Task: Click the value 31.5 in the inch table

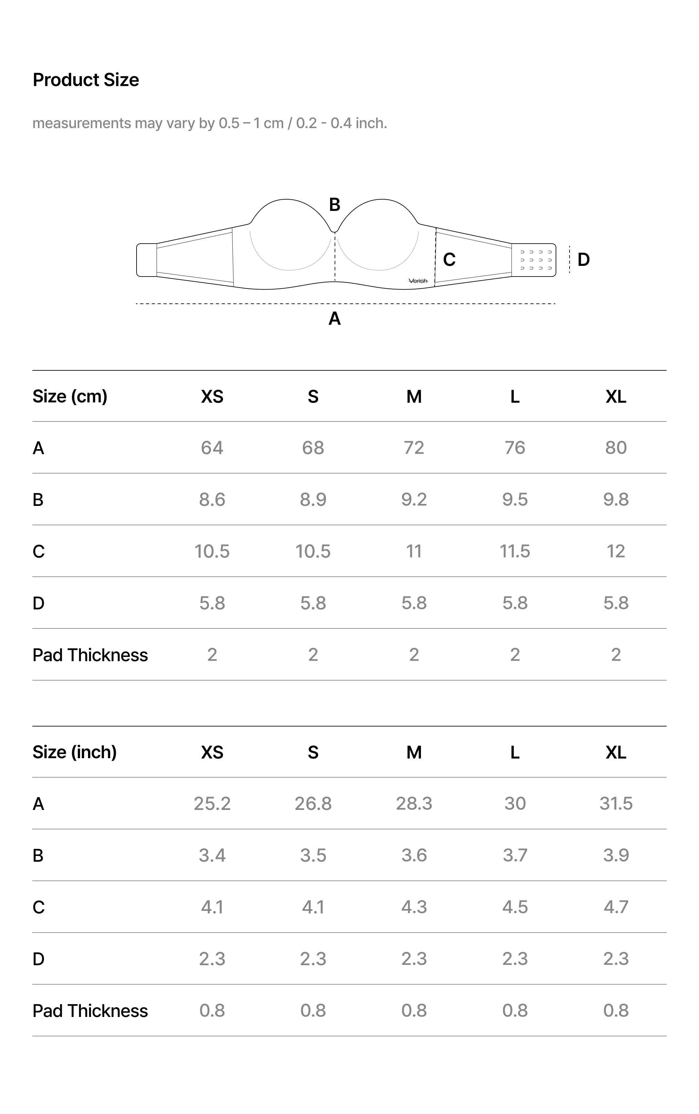Action: tap(616, 803)
